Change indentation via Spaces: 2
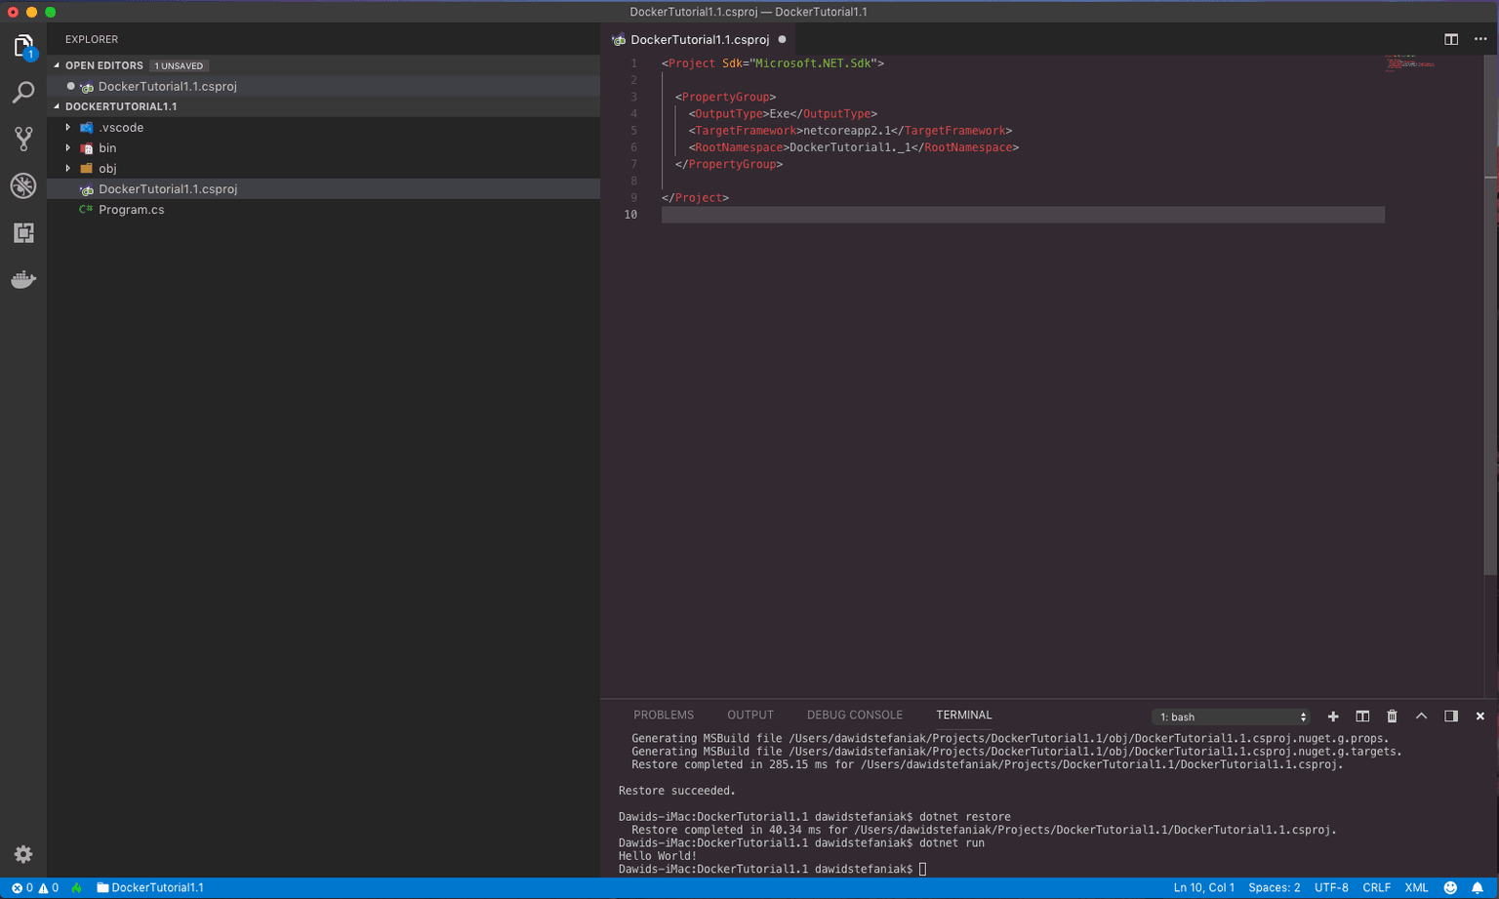Viewport: 1499px width, 899px height. tap(1275, 888)
